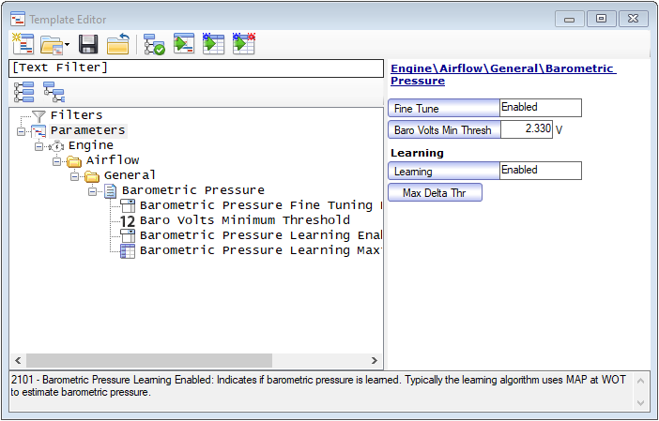
Task: Open the Engine\Airflow\General\Barometric Pressure link
Action: coord(502,75)
